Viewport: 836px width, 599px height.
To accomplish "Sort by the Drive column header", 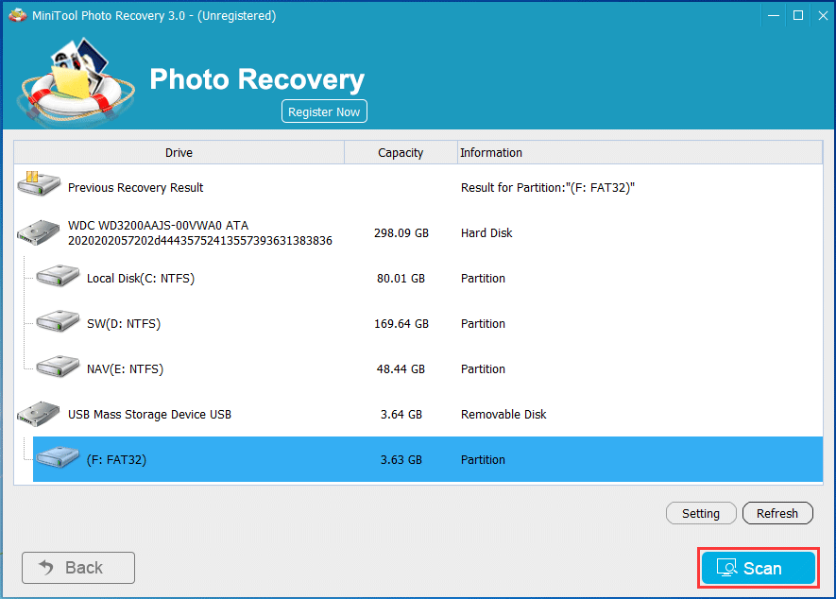I will [x=179, y=152].
